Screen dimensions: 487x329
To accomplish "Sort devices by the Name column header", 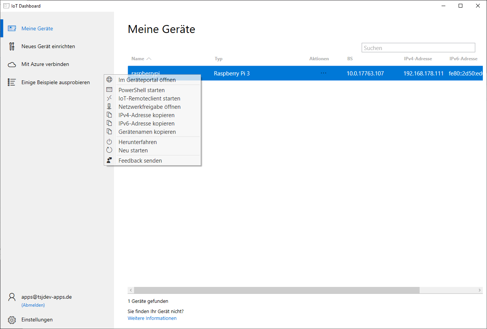I will tap(138, 59).
